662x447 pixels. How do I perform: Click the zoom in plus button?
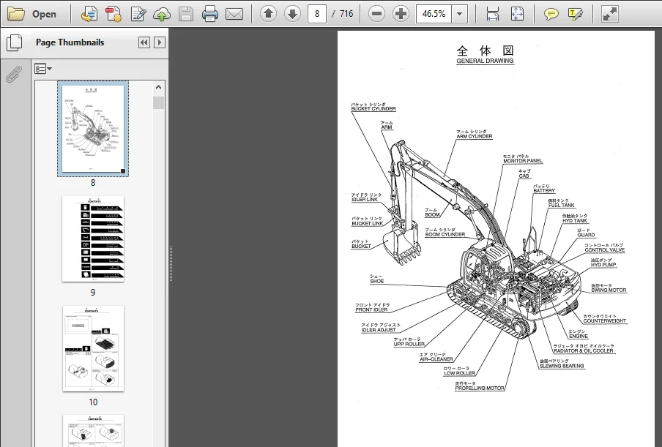pyautogui.click(x=401, y=14)
